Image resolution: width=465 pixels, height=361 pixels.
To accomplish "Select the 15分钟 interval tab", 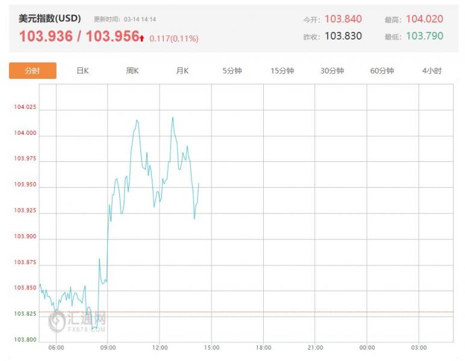I will 282,70.
